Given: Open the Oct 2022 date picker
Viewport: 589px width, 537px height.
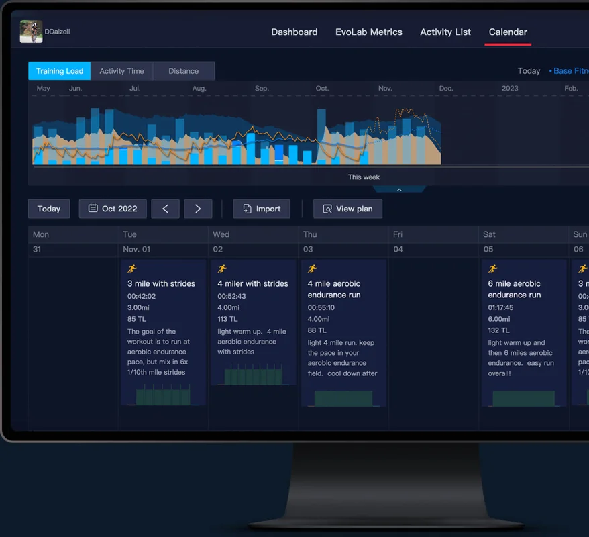Looking at the screenshot, I should (x=112, y=209).
